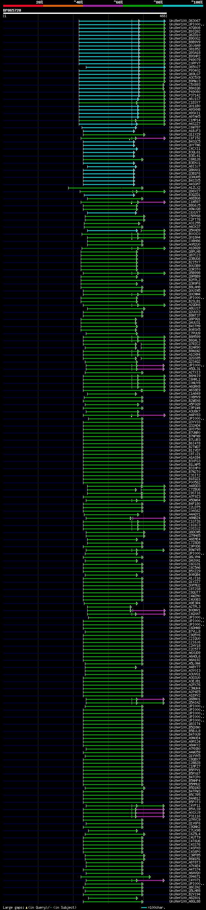Open hit UniRef100_P49079

point(185,60)
